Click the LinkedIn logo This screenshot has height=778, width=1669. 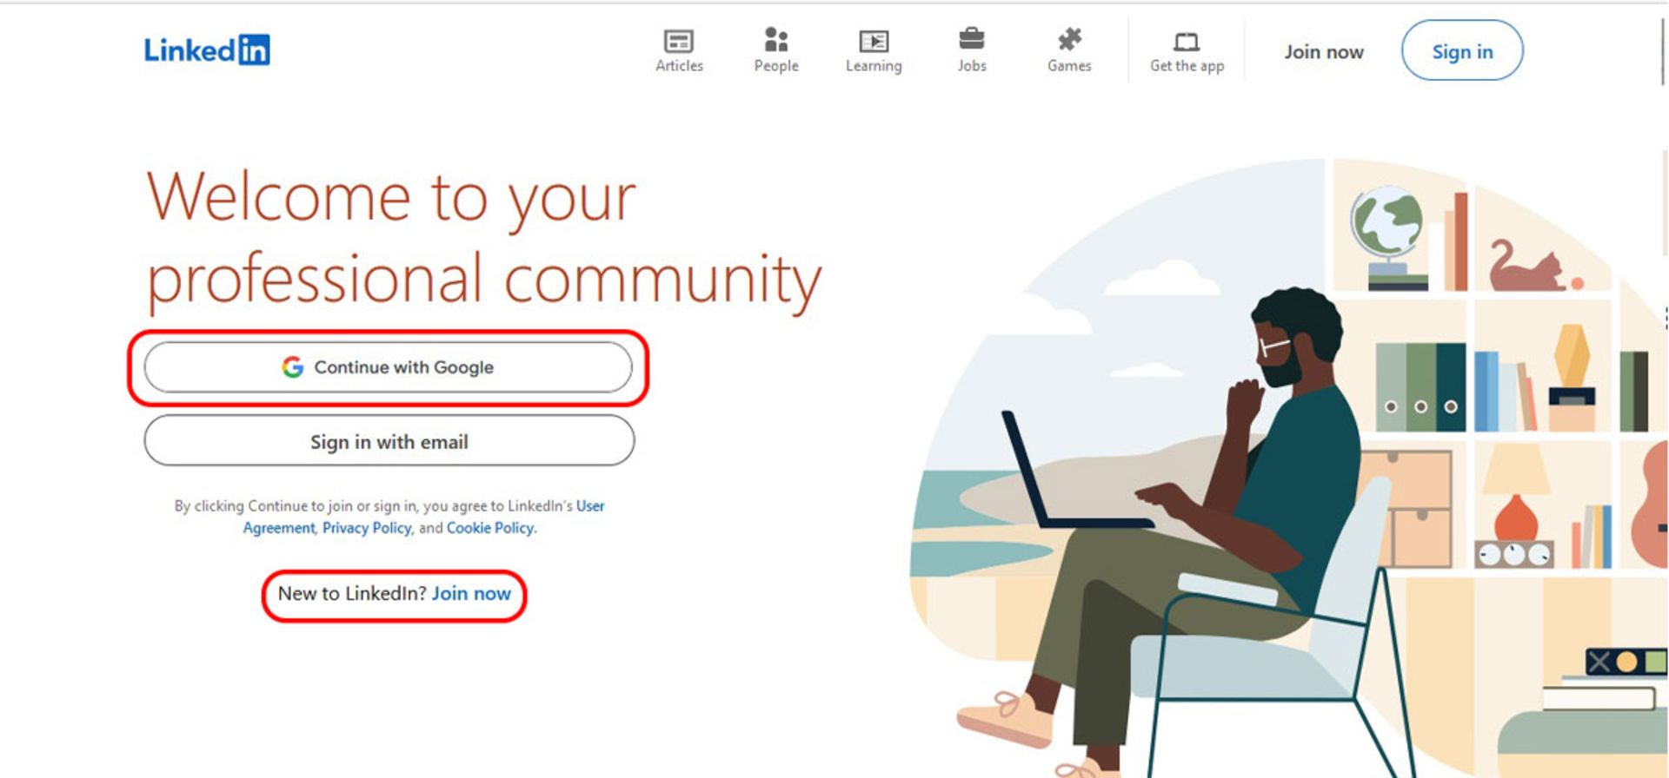tap(207, 50)
